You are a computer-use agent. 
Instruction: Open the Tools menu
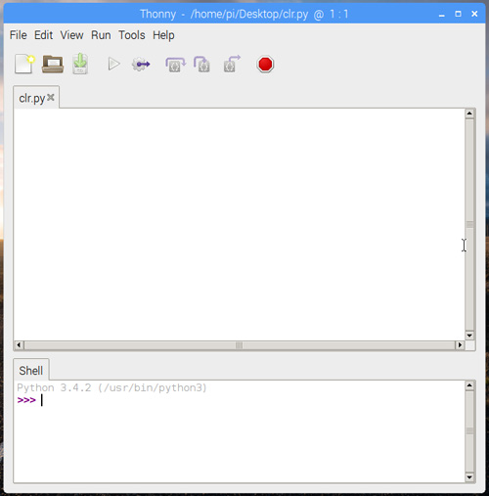click(x=132, y=35)
